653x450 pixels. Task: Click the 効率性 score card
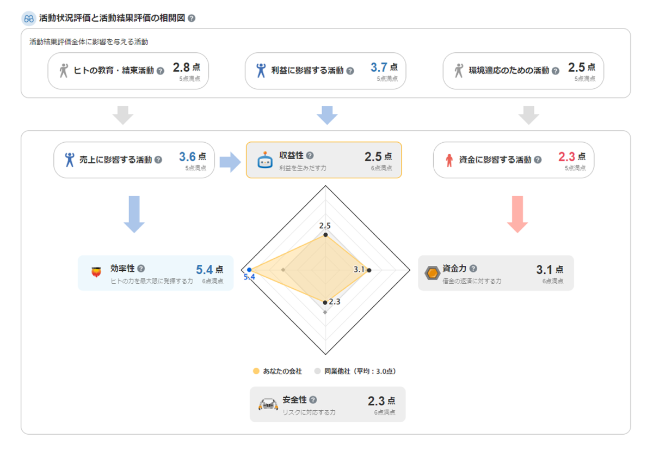[x=156, y=273]
